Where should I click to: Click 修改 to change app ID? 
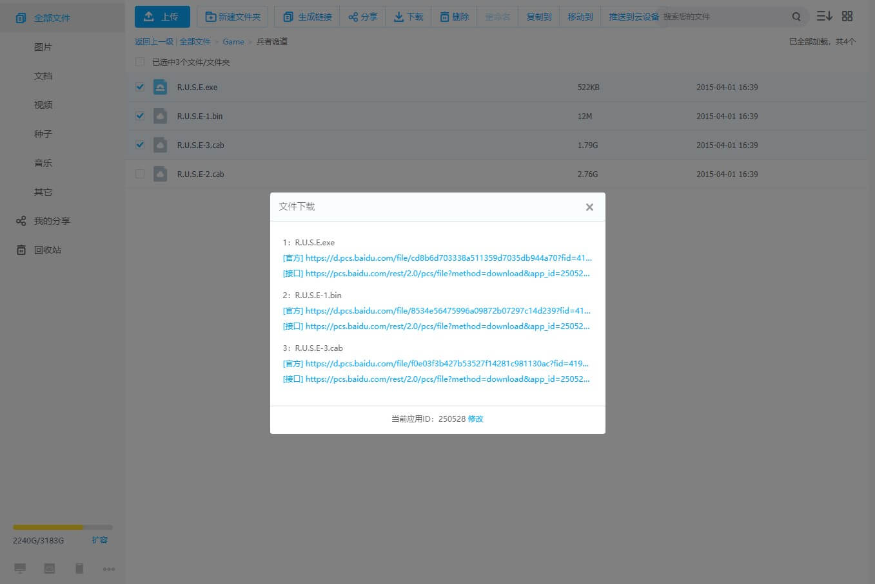475,419
